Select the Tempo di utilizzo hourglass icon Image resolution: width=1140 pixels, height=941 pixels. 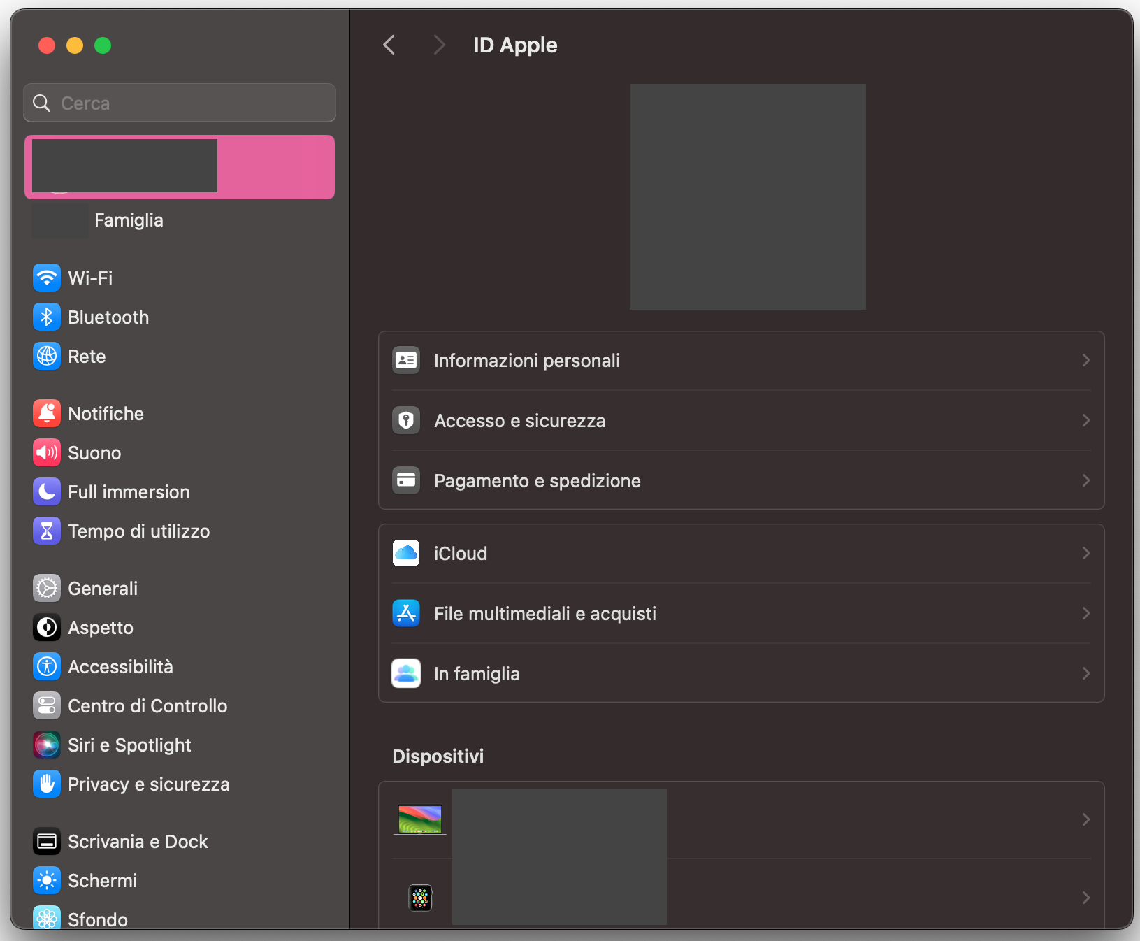(x=46, y=531)
